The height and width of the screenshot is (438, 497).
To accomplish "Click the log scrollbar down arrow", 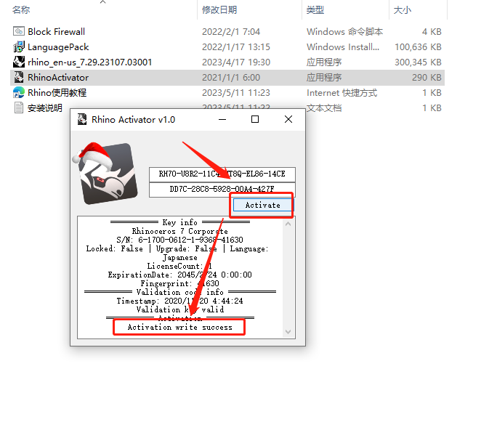I will (288, 332).
